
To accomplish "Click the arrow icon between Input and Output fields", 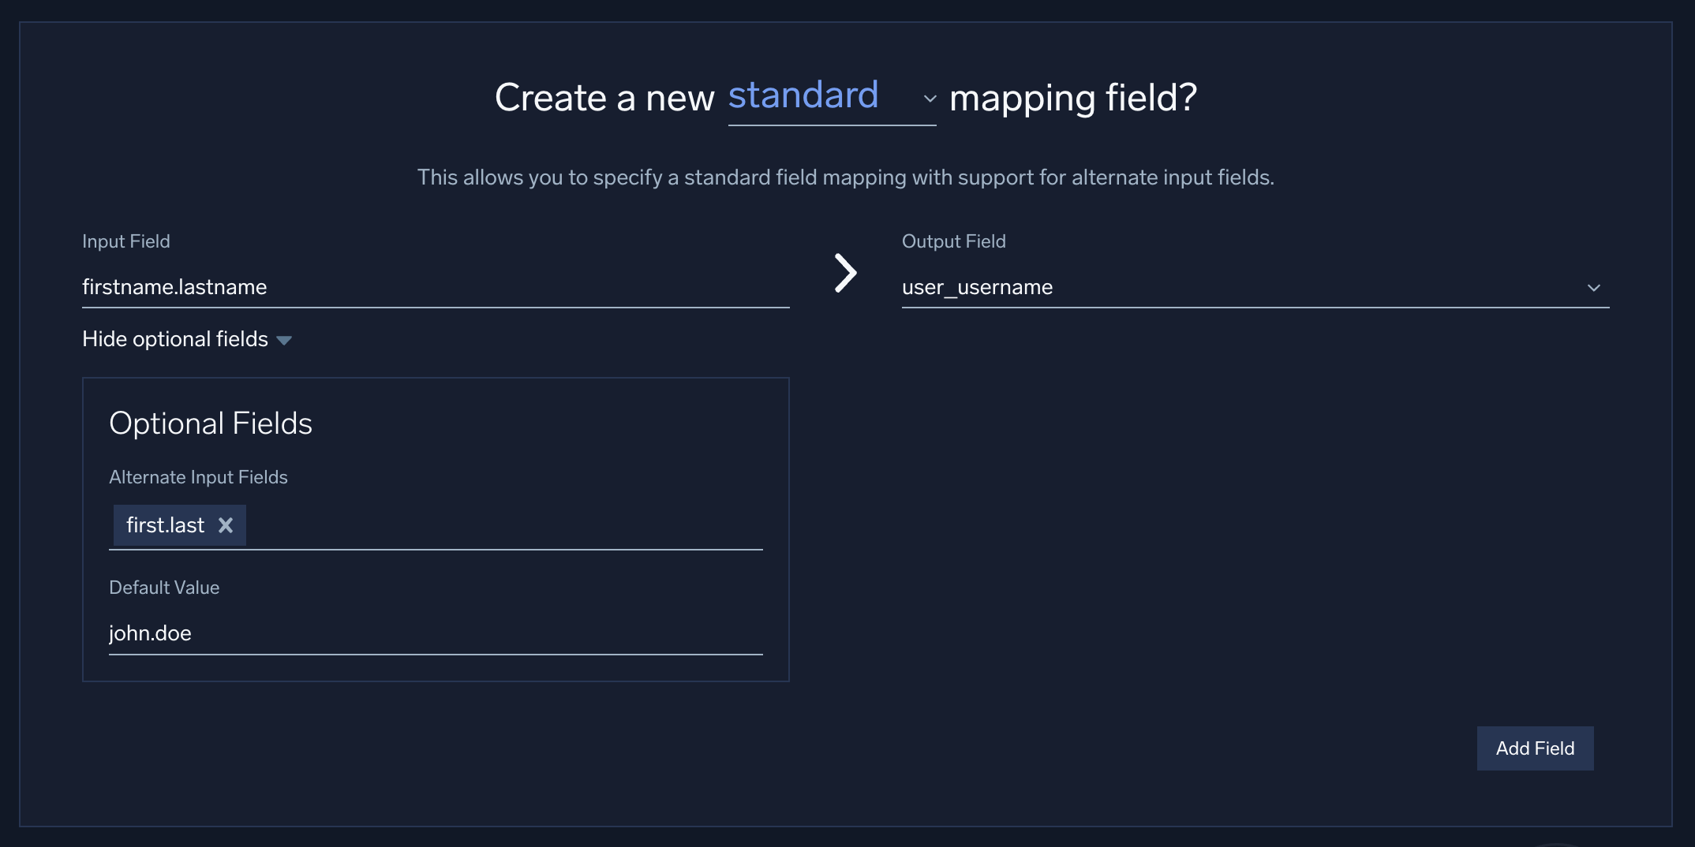I will (845, 273).
